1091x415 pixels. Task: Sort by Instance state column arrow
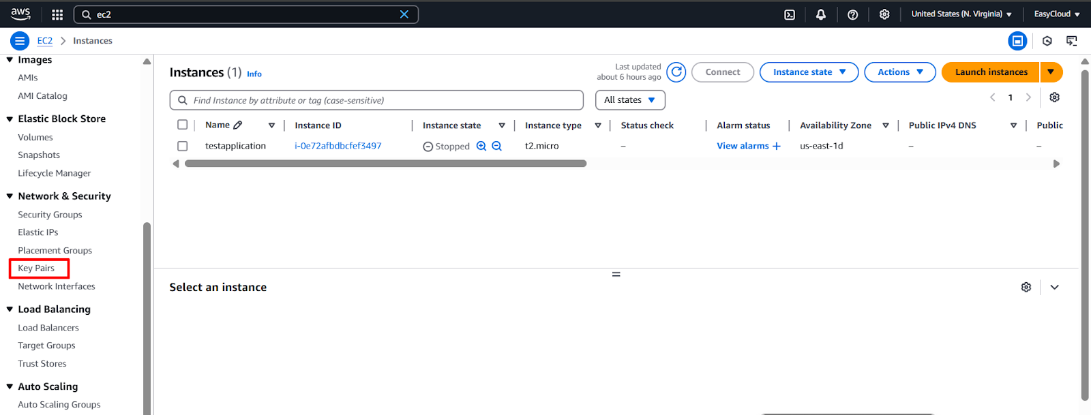pos(502,125)
